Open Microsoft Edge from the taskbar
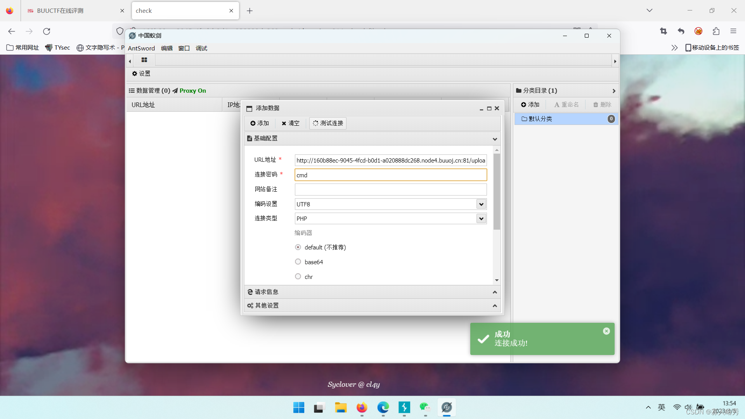The image size is (745, 419). (383, 407)
